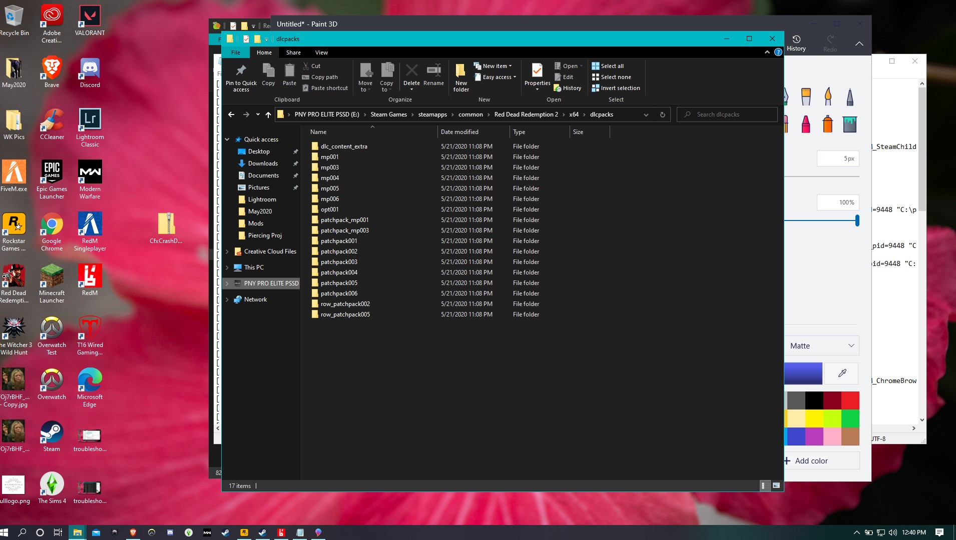Select the Crayon tool in Paint 3D
The width and height of the screenshot is (956, 540).
[x=806, y=124]
